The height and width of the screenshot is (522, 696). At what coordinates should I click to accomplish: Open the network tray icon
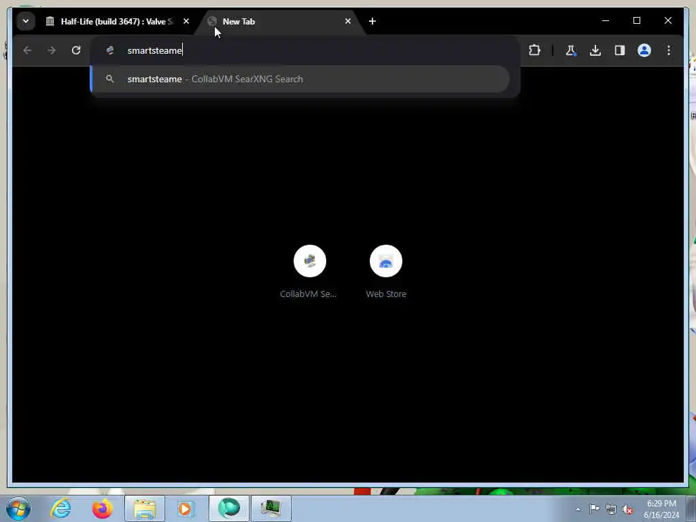pos(611,509)
